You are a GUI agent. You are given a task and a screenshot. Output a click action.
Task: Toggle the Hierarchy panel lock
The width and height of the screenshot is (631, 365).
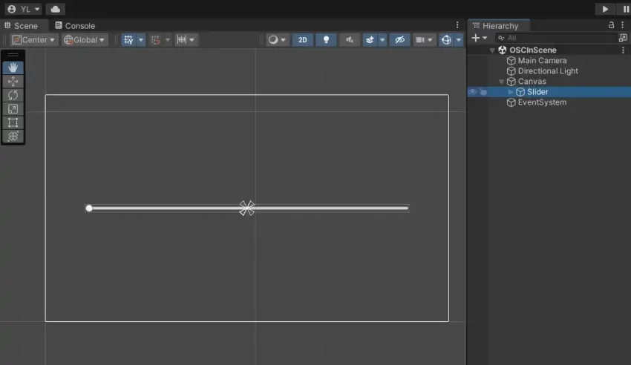click(x=612, y=25)
